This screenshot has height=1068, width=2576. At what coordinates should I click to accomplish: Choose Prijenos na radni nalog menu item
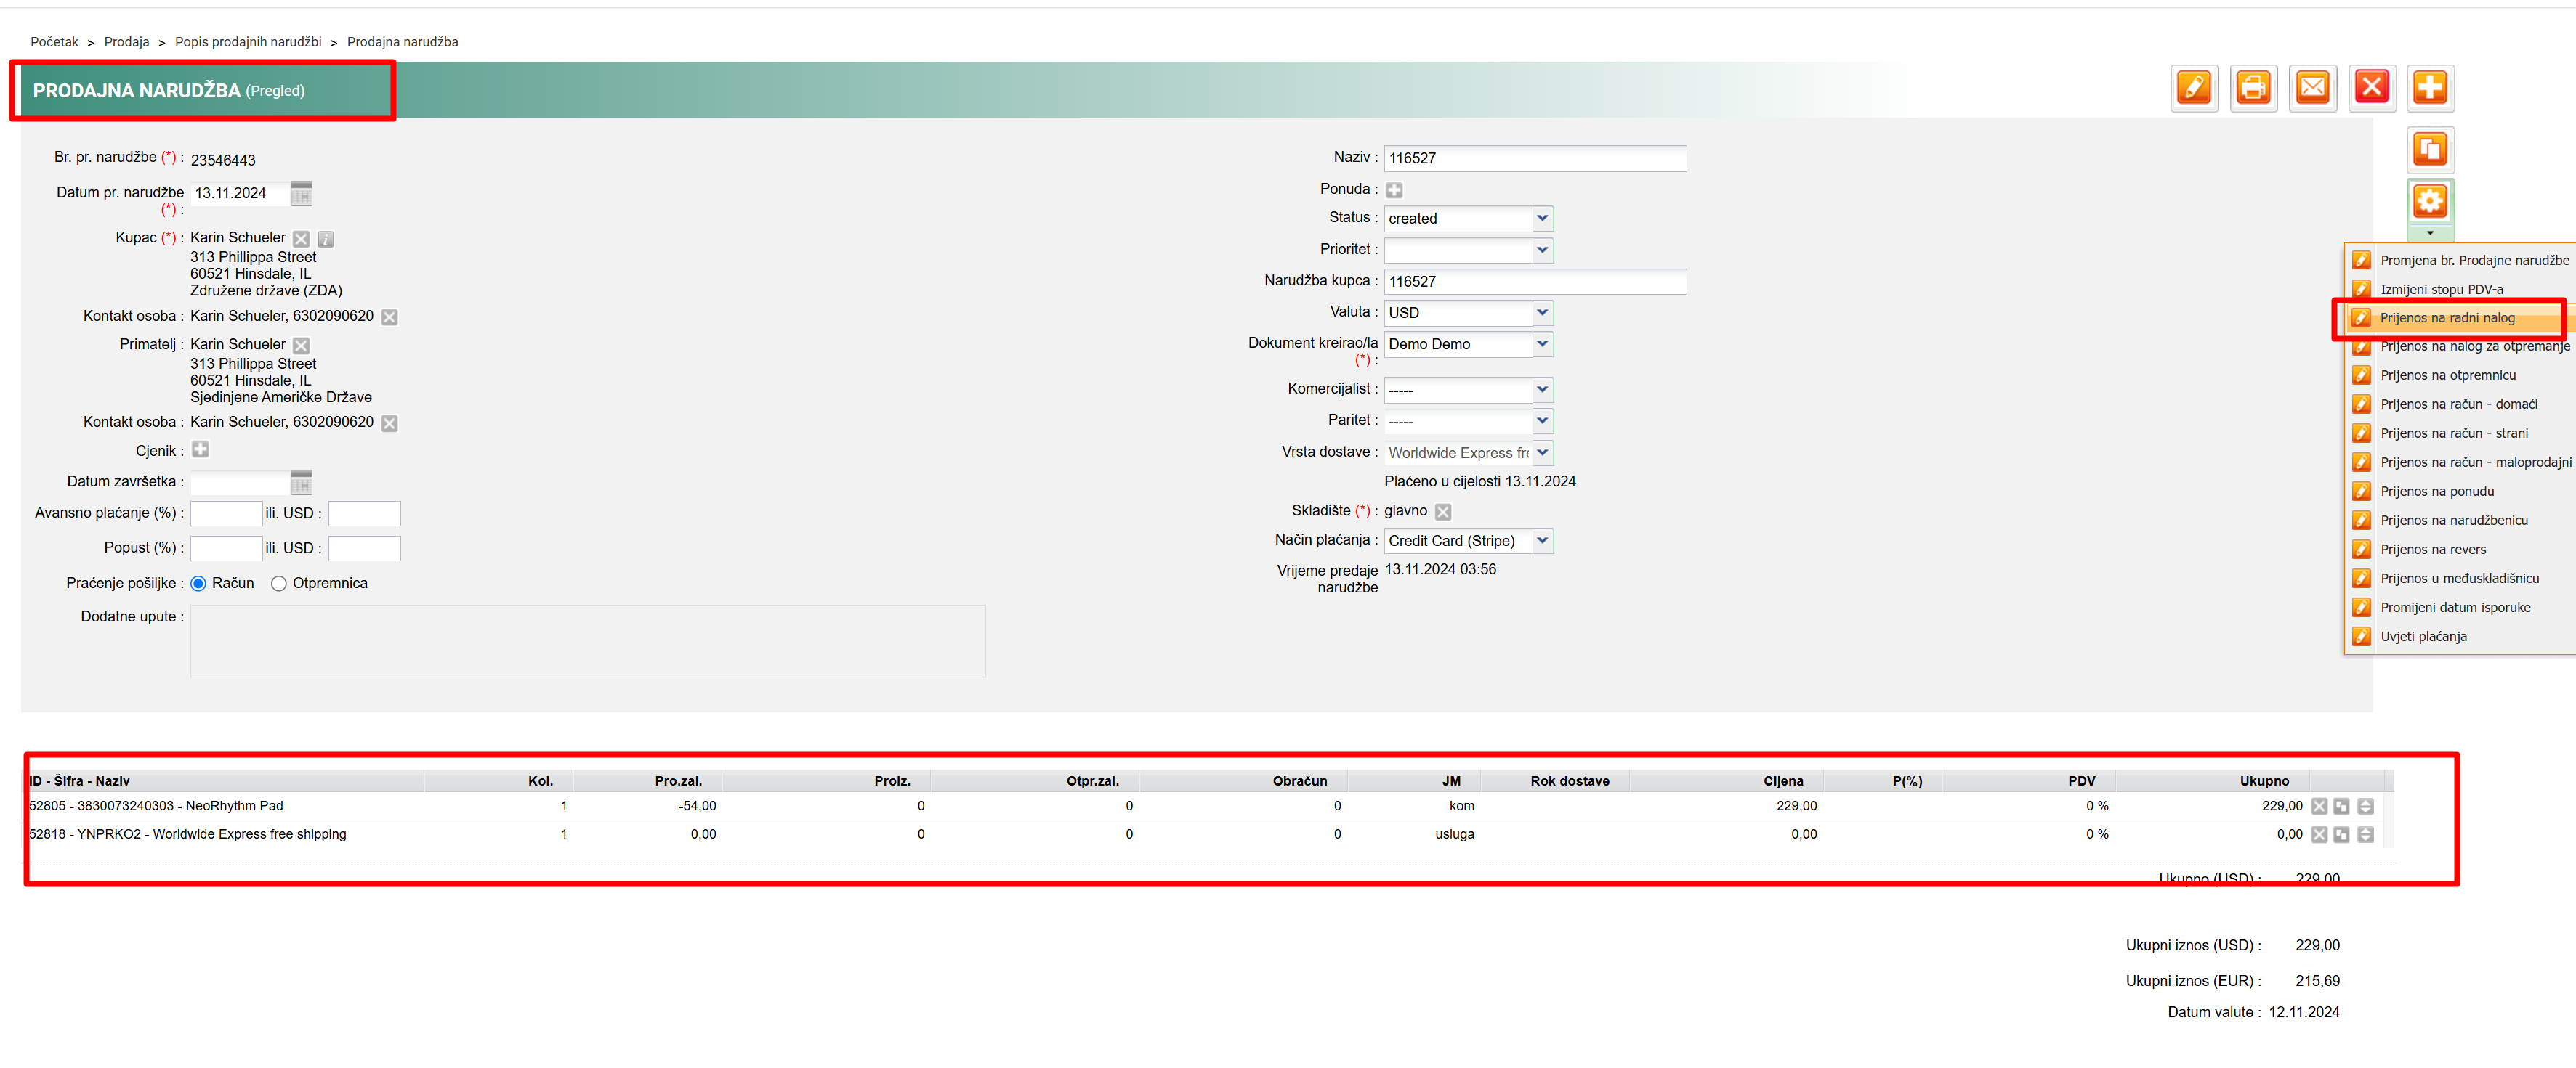2446,318
